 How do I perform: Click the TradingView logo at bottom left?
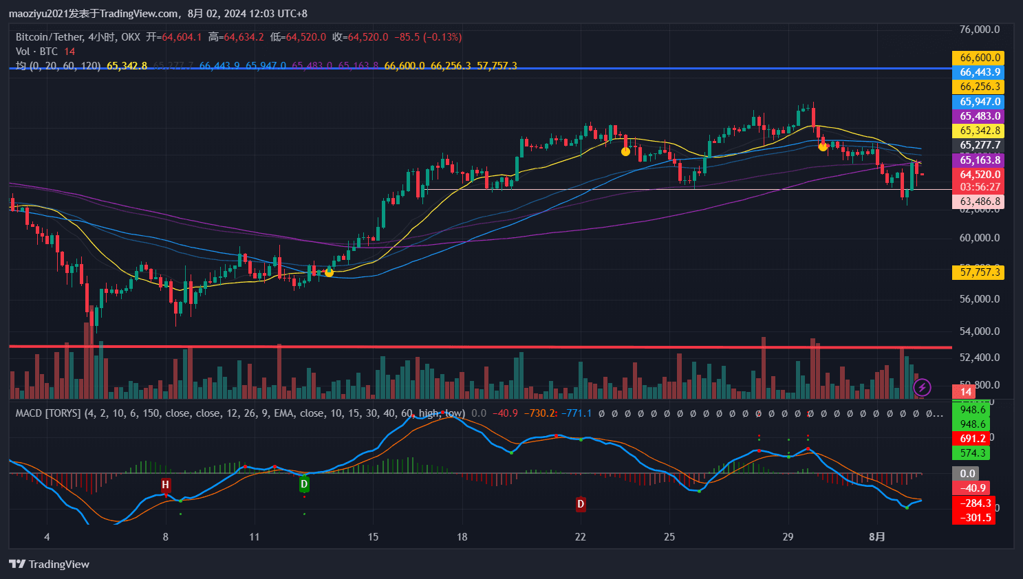click(x=49, y=564)
